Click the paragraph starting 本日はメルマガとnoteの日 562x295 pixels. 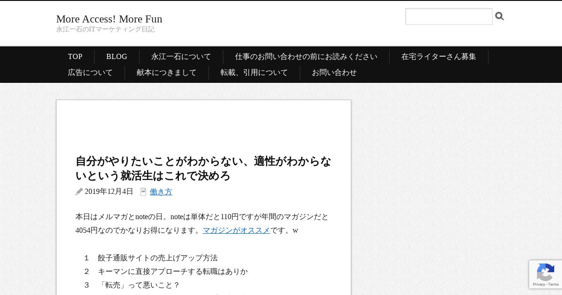[202, 223]
